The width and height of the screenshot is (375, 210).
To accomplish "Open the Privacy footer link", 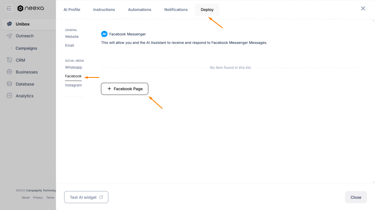I will coord(38,198).
